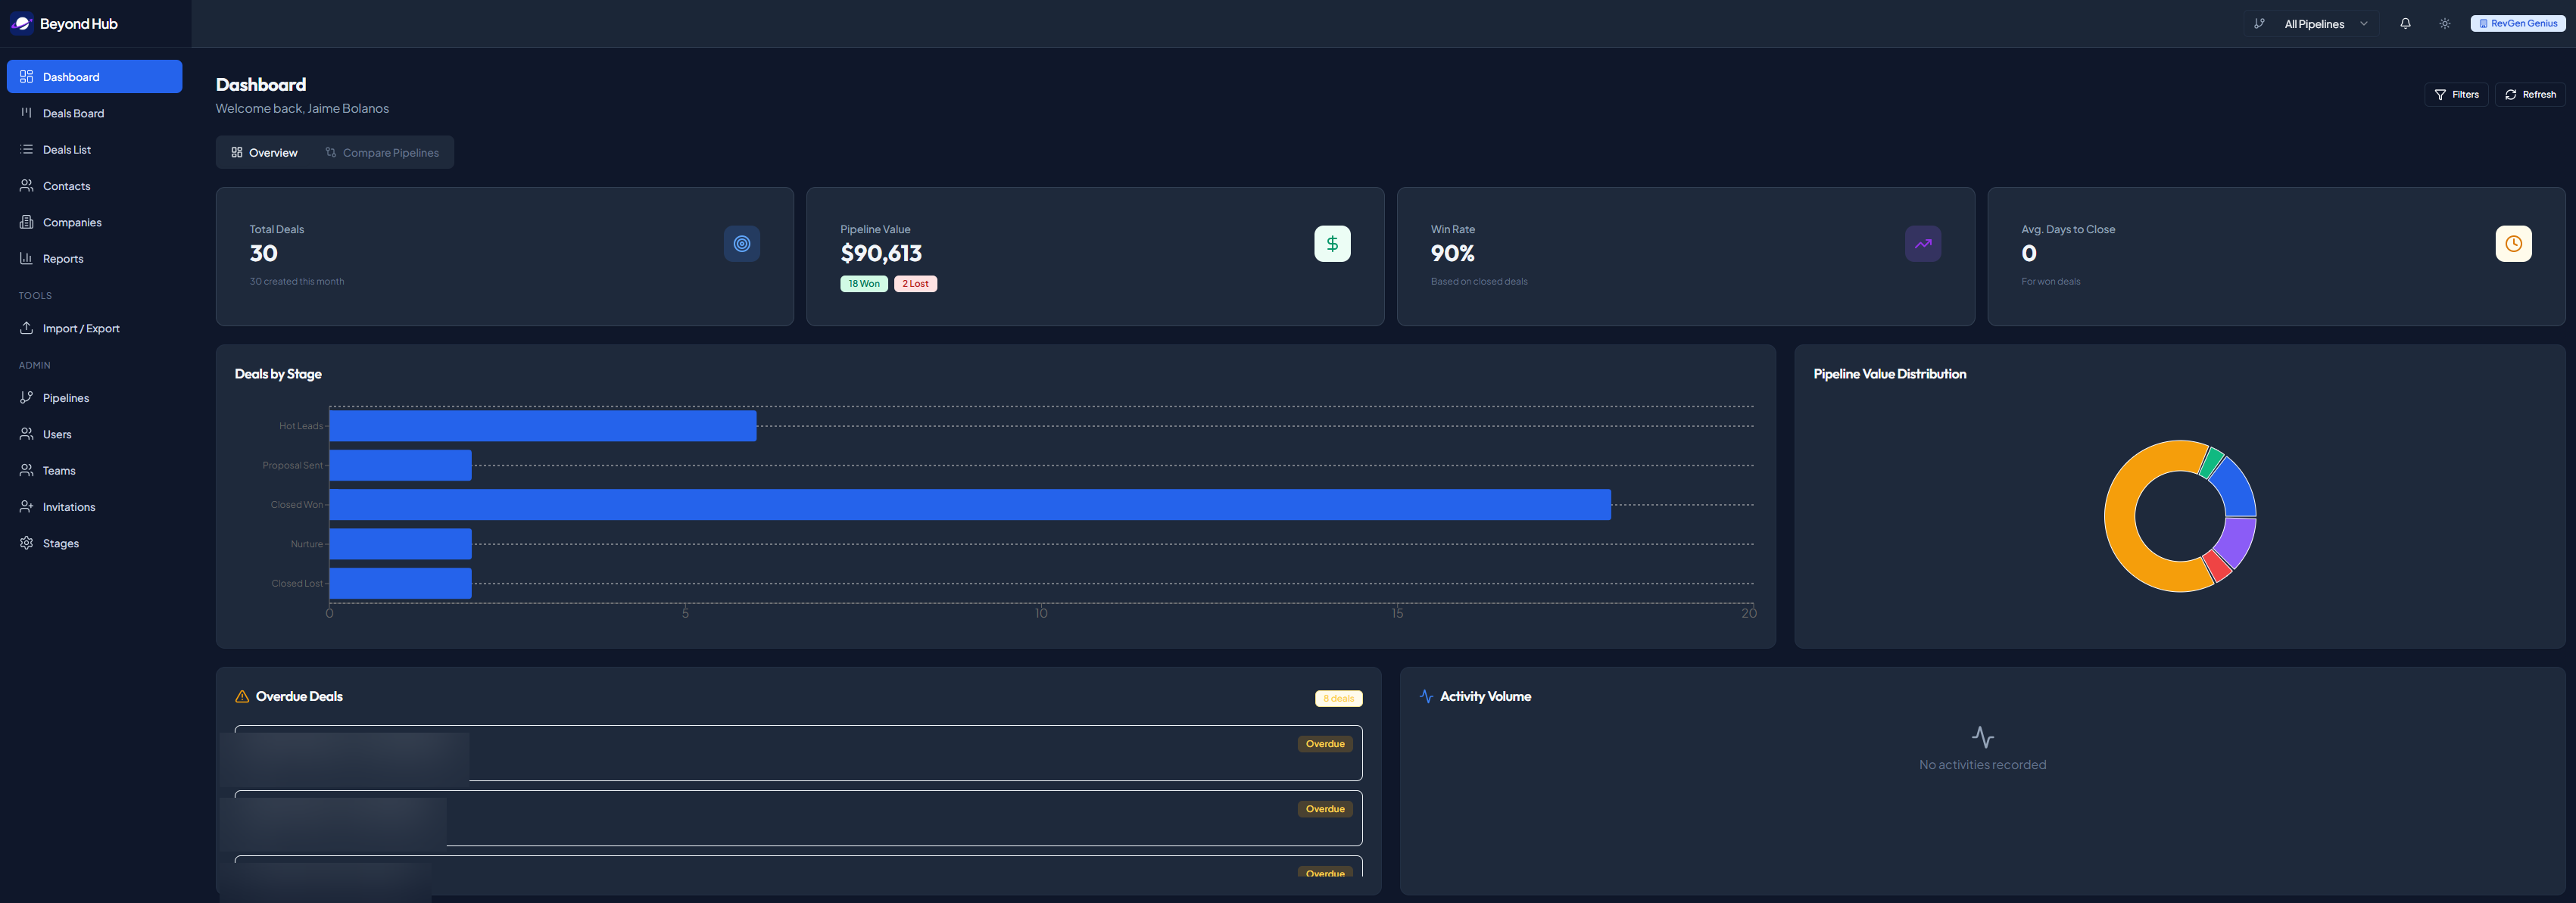Click the Refresh button
This screenshot has height=903, width=2576.
[x=2530, y=94]
